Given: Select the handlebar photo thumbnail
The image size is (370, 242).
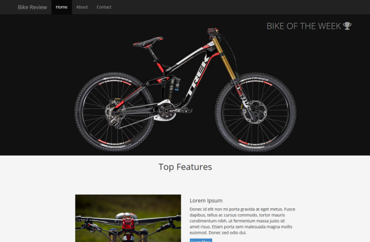Looking at the screenshot, I should [128, 218].
